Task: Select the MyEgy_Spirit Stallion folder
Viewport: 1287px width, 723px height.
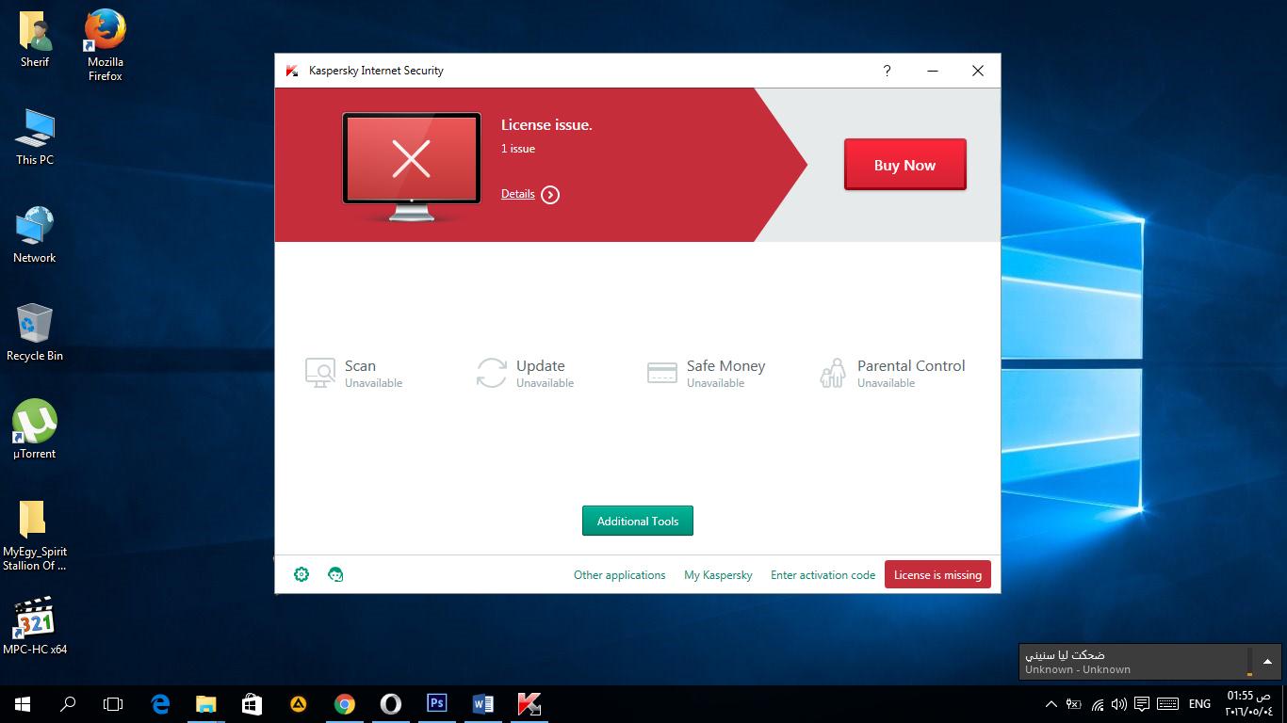Action: (x=35, y=536)
